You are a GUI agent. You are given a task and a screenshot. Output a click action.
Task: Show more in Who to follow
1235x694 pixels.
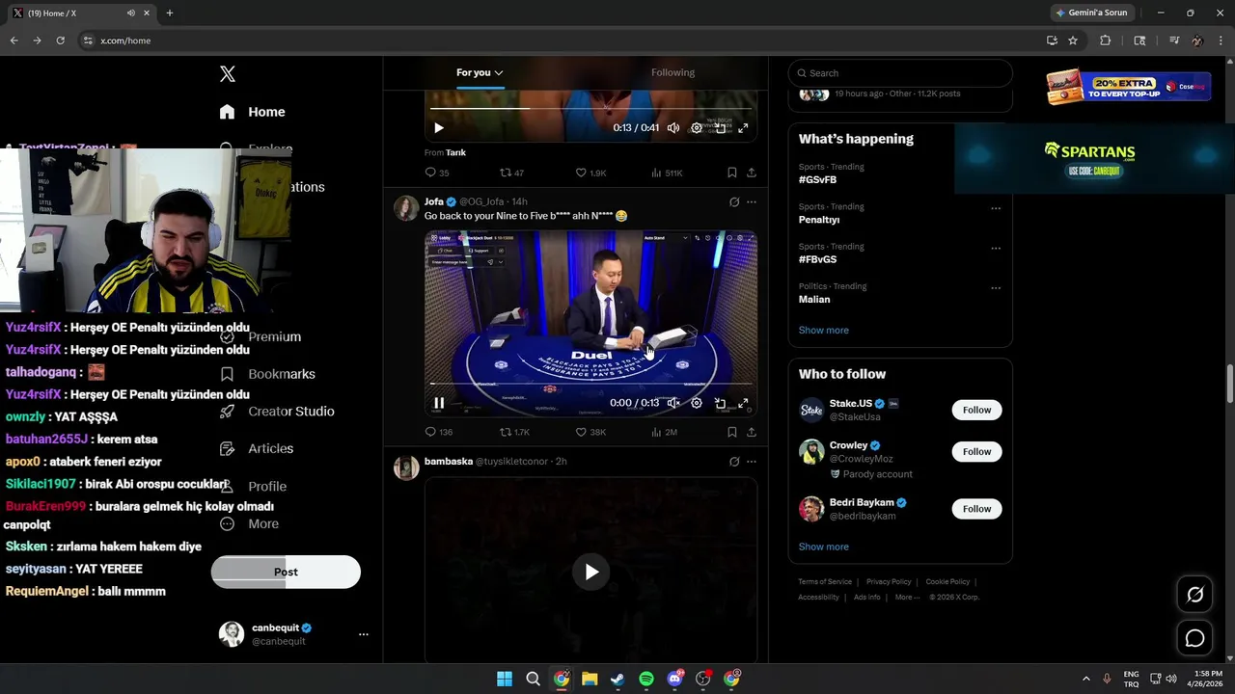(x=824, y=547)
